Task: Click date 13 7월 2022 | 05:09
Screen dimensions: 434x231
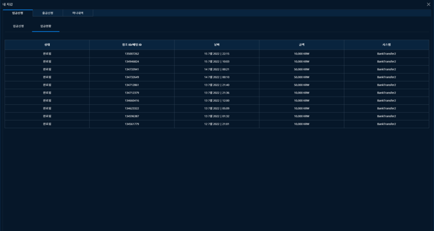Action: pos(217,108)
